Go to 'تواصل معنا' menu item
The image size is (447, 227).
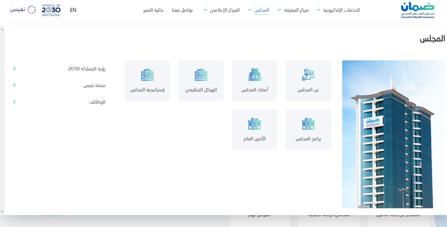182,10
